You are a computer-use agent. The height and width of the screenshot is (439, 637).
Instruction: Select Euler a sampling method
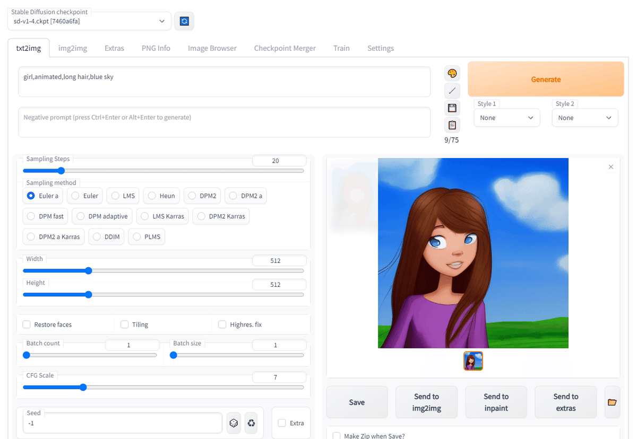[42, 196]
